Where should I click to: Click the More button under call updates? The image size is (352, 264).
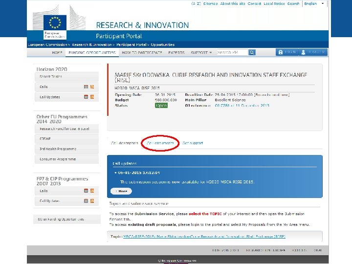121,191
